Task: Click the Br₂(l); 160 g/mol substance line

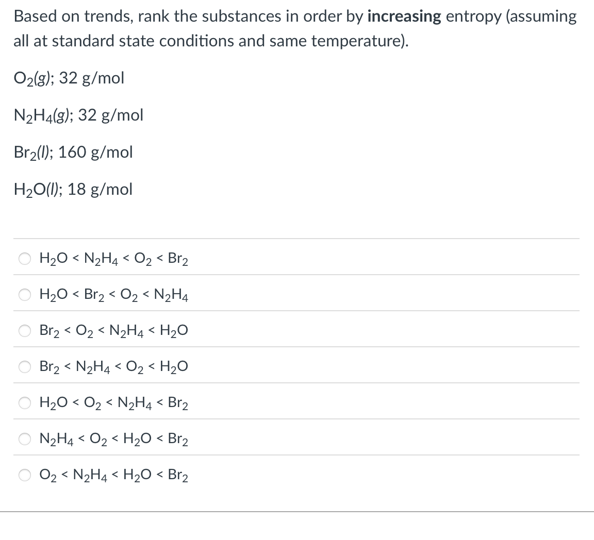Action: pyautogui.click(x=73, y=151)
